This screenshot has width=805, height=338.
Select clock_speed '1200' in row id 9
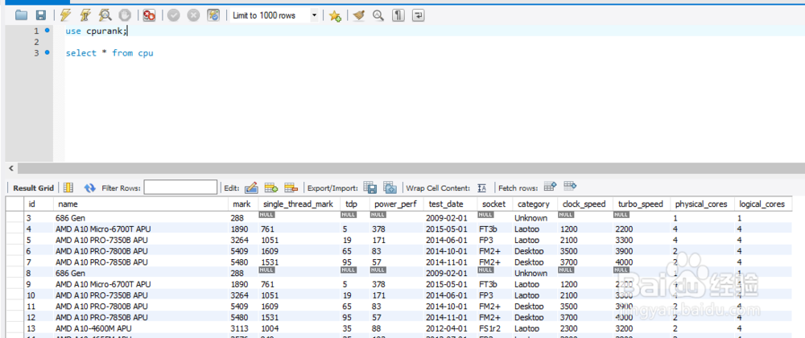tap(584, 284)
